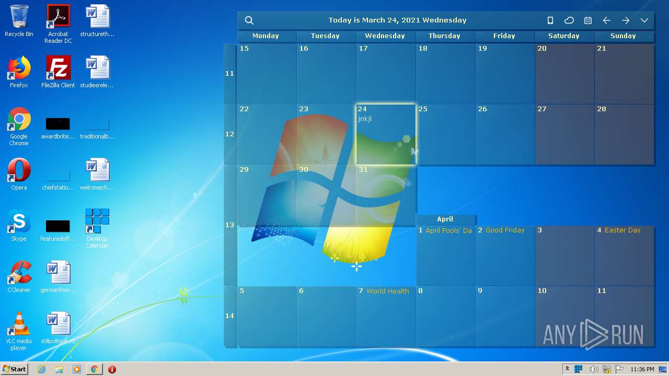Click the April month label
The height and width of the screenshot is (376, 669).
click(x=445, y=219)
